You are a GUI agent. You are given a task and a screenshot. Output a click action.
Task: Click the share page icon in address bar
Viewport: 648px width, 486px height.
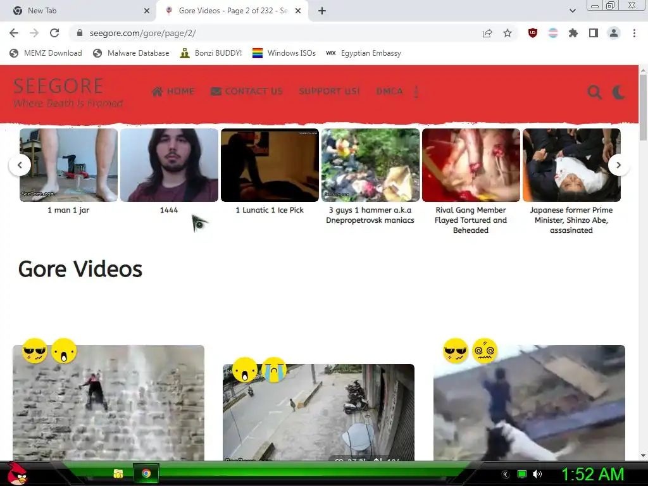coord(487,33)
